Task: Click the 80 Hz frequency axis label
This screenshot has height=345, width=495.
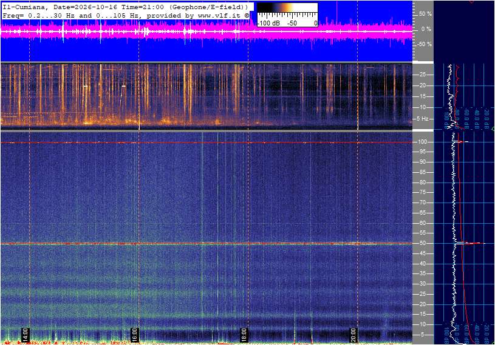Action: pos(422,183)
